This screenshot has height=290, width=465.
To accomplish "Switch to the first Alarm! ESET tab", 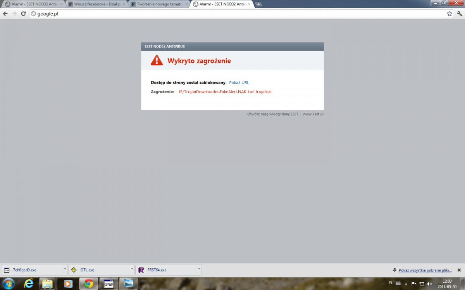I will (x=33, y=4).
